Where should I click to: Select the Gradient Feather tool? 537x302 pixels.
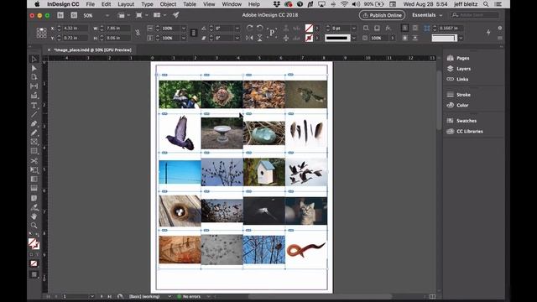coord(34,188)
